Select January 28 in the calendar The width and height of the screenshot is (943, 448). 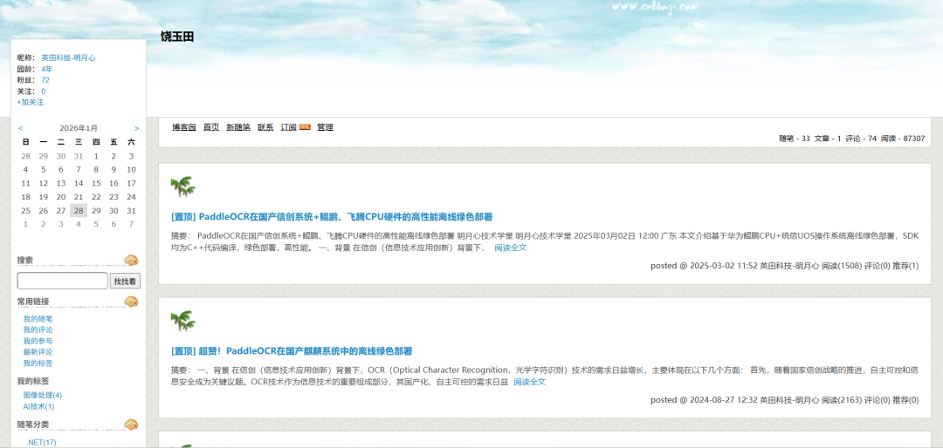coord(79,210)
